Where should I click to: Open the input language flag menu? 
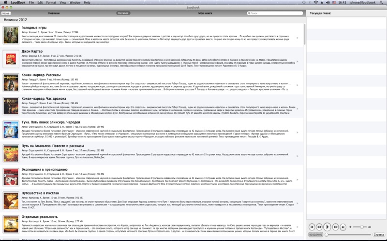pyautogui.click(x=334, y=2)
